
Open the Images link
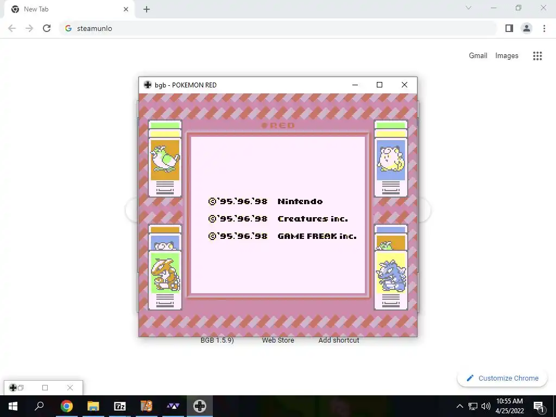tap(507, 56)
